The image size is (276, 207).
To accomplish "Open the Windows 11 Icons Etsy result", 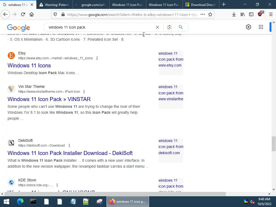I will click(x=29, y=65).
